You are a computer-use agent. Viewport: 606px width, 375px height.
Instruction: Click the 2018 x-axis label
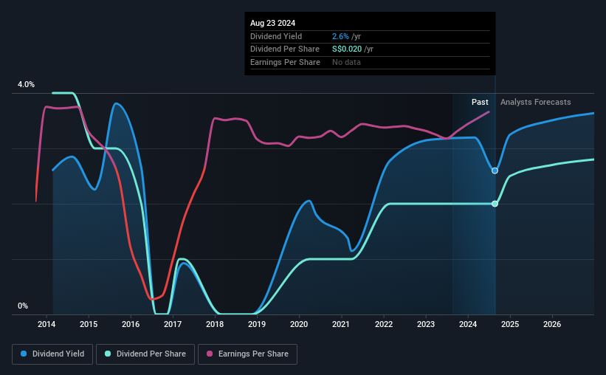click(x=215, y=324)
